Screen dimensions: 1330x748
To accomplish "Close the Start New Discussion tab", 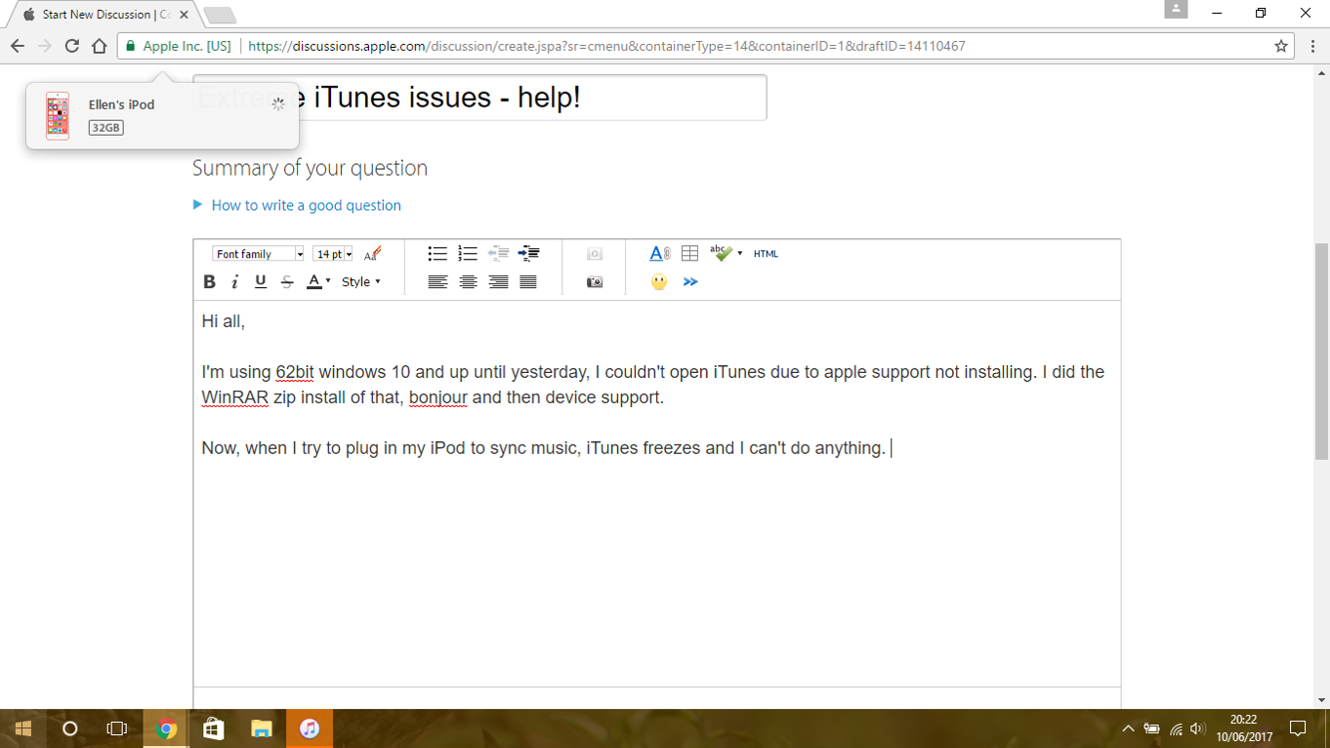I will (184, 15).
